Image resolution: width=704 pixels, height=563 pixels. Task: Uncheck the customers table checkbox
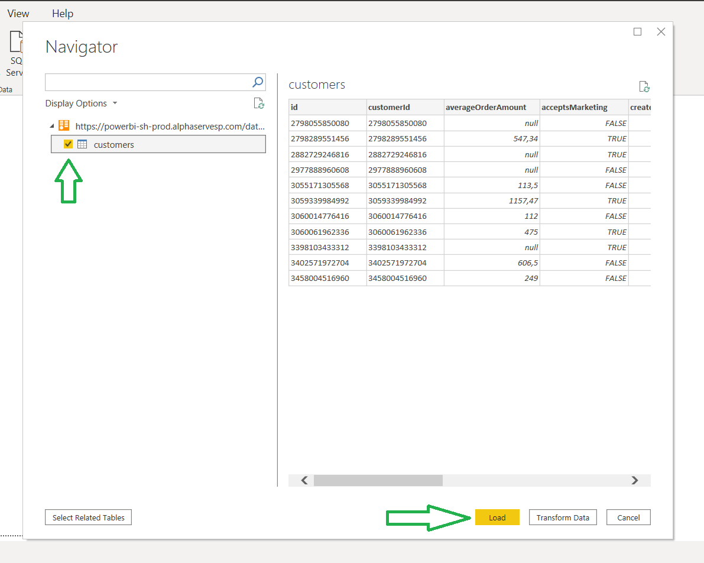[x=68, y=144]
